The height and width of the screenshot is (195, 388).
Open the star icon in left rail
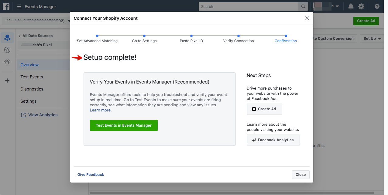(x=7, y=50)
